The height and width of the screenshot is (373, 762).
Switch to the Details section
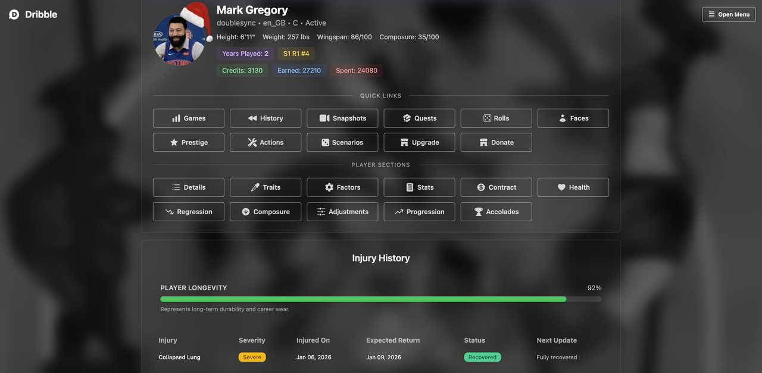tap(189, 187)
